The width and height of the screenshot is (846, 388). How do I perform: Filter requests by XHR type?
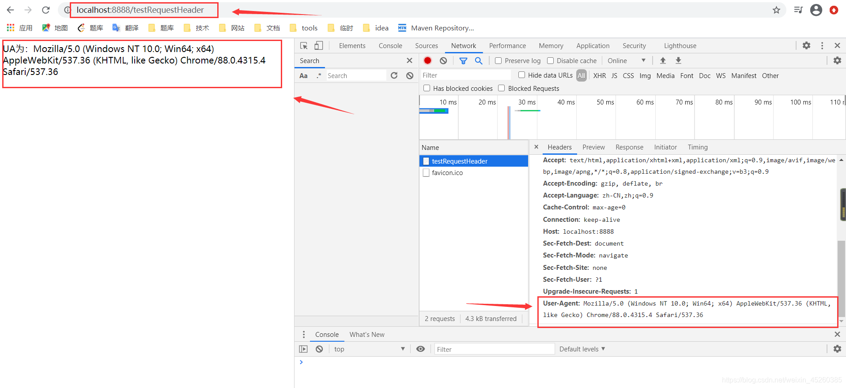point(599,75)
